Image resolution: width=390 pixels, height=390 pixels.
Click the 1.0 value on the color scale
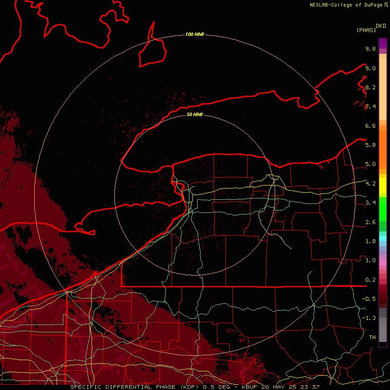pyautogui.click(x=370, y=260)
